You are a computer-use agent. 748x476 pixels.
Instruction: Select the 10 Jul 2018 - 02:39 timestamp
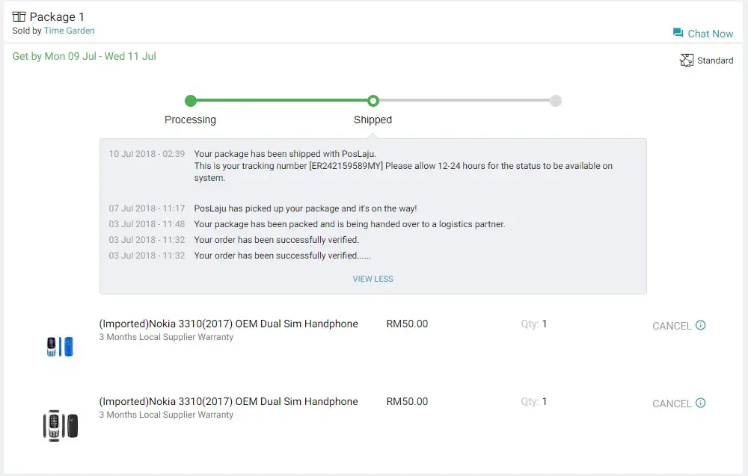[x=147, y=154]
